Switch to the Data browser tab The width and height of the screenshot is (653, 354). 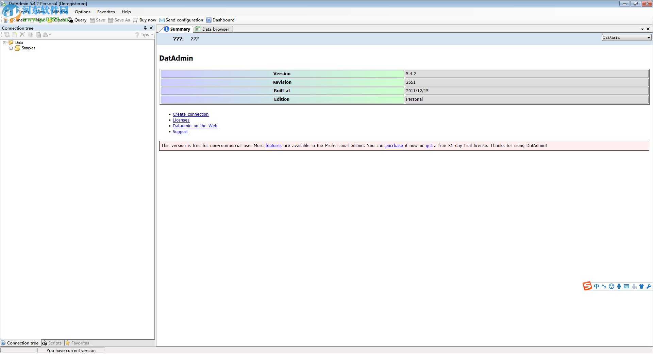(x=213, y=29)
